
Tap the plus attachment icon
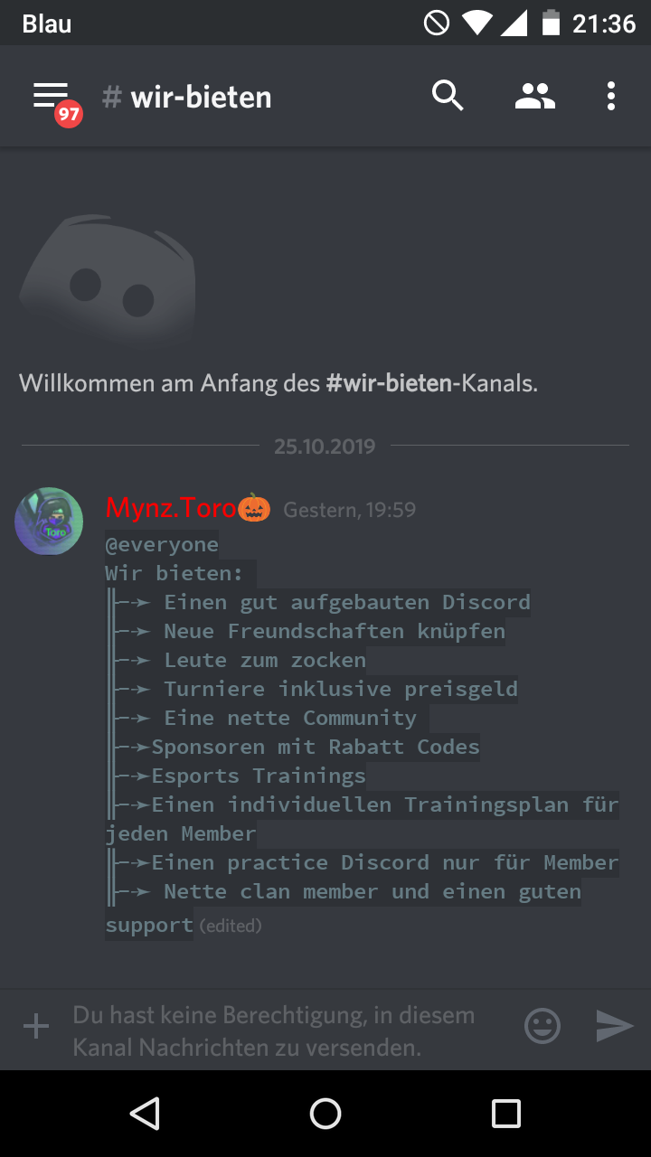[36, 1026]
